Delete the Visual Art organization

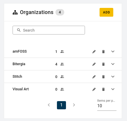point(103,89)
